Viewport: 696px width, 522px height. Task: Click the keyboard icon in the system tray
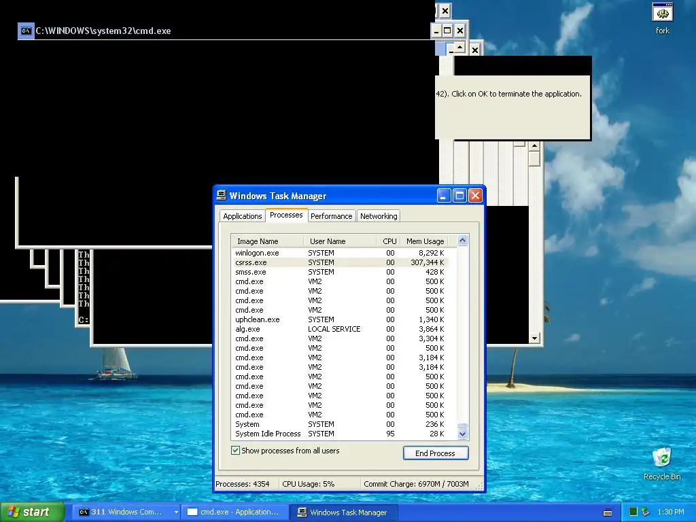(x=608, y=512)
